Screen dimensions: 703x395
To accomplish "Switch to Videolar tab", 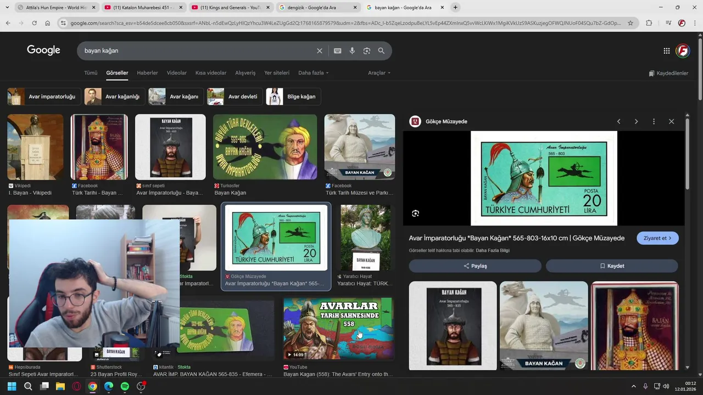I will (177, 73).
